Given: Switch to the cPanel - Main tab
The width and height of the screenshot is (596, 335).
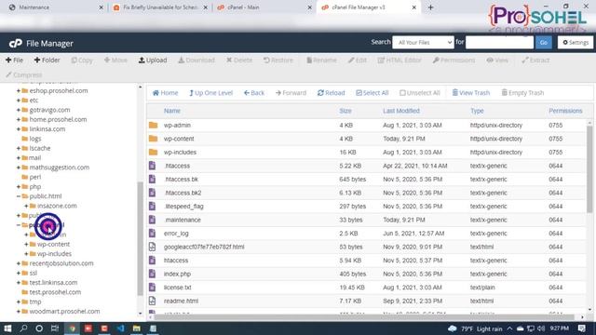Looking at the screenshot, I should pyautogui.click(x=264, y=7).
